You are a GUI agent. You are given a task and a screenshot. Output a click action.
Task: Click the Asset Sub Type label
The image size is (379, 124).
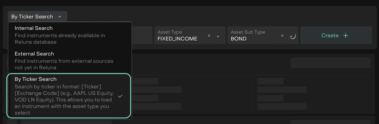point(248,32)
